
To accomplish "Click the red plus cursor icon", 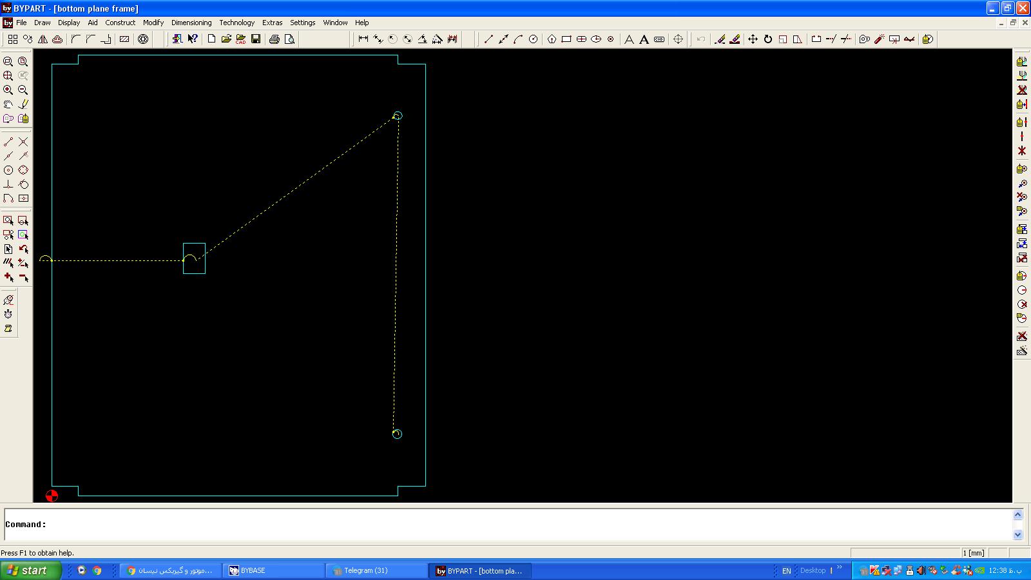I will [8, 277].
